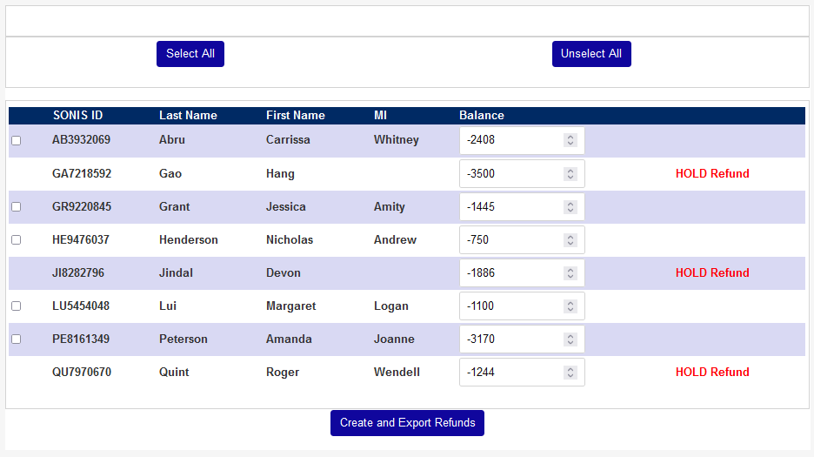Click the SONIS ID column header
Image resolution: width=814 pixels, height=457 pixels.
tap(78, 116)
